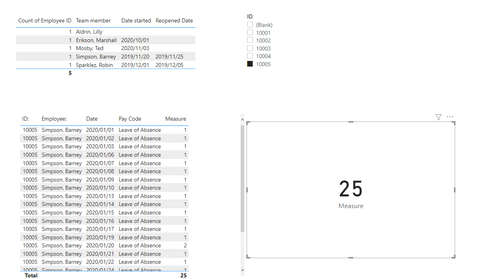
Task: Click the 2019/11/25 reopened date cell
Action: (x=170, y=57)
